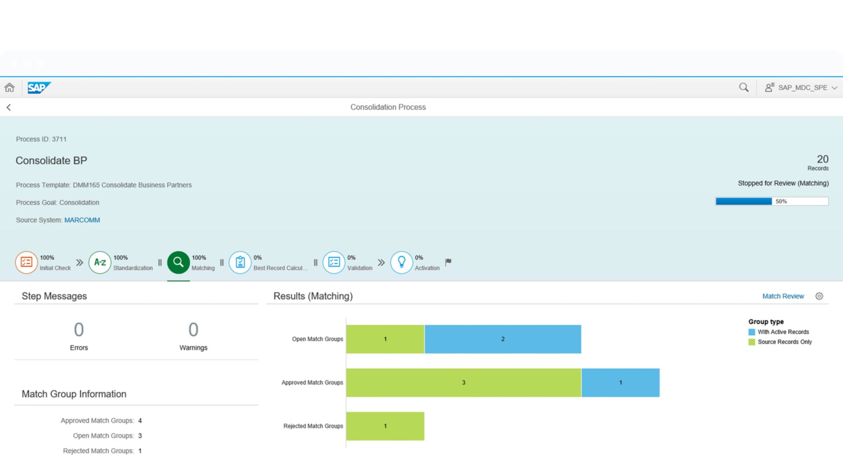Select the Standardization A-z step icon
This screenshot has height=474, width=843.
pyautogui.click(x=100, y=262)
